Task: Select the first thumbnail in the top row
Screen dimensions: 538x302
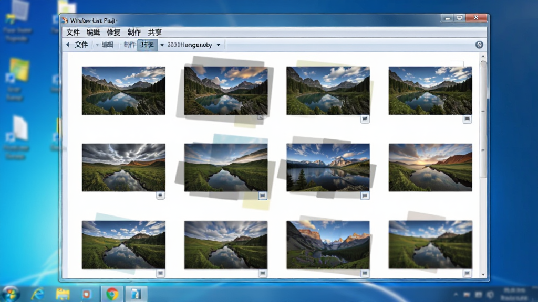Action: tap(123, 91)
